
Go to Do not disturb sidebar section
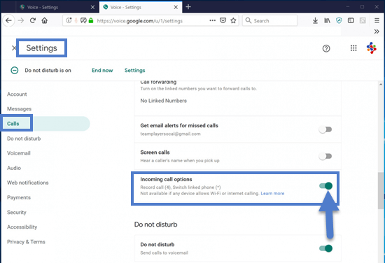pos(24,138)
